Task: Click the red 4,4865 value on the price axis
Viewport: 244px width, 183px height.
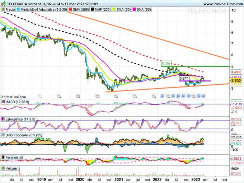Action: 236,72
